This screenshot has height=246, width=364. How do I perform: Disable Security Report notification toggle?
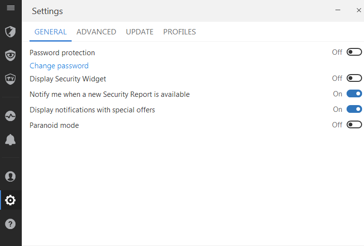354,94
